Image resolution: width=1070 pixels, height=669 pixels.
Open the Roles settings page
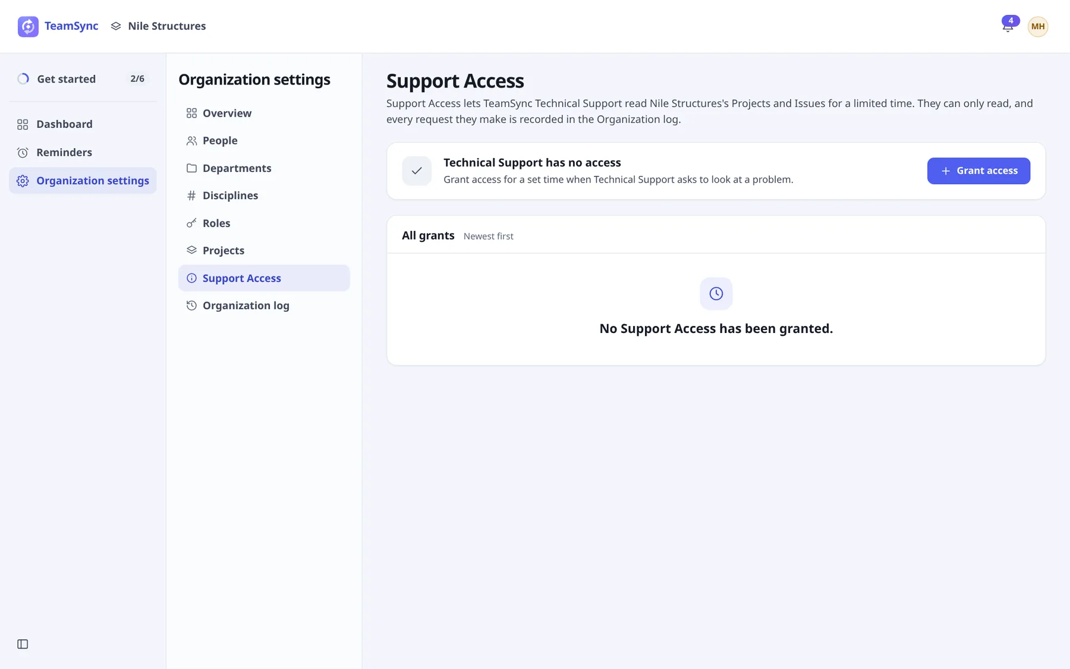[x=264, y=223]
